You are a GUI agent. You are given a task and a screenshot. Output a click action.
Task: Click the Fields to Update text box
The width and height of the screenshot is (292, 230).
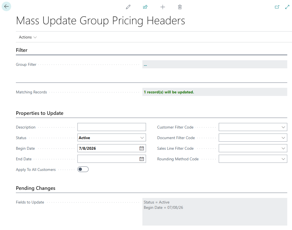click(x=215, y=212)
